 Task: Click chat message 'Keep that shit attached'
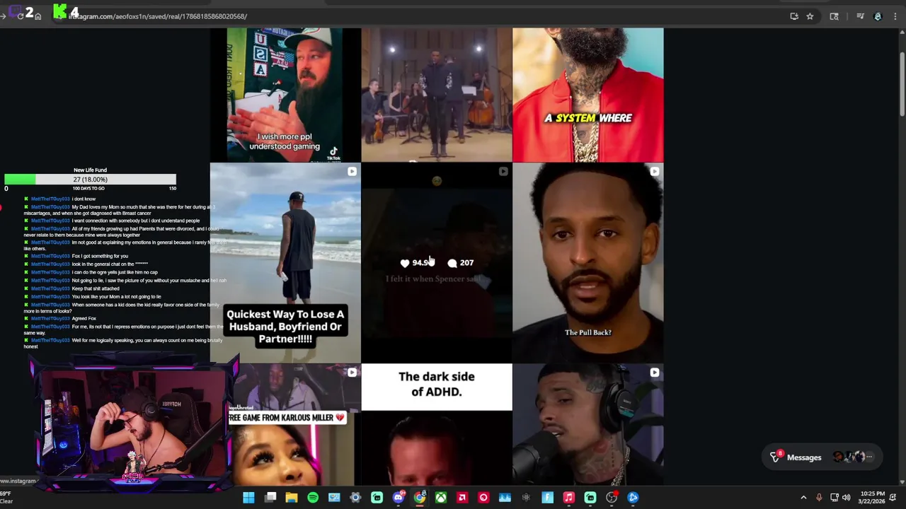96,288
